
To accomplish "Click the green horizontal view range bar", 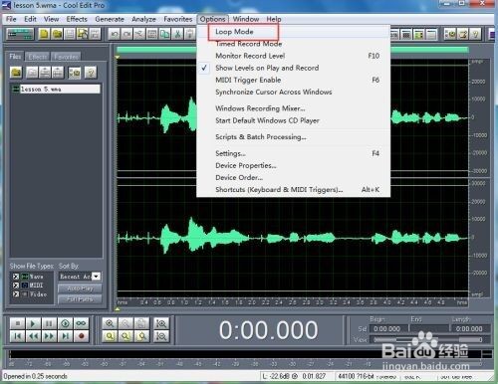I will coord(293,50).
